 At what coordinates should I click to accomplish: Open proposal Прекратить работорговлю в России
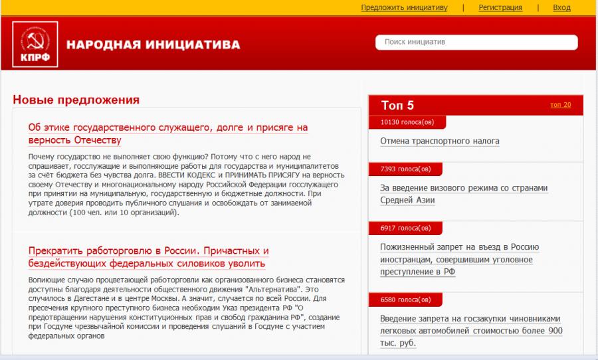click(148, 257)
